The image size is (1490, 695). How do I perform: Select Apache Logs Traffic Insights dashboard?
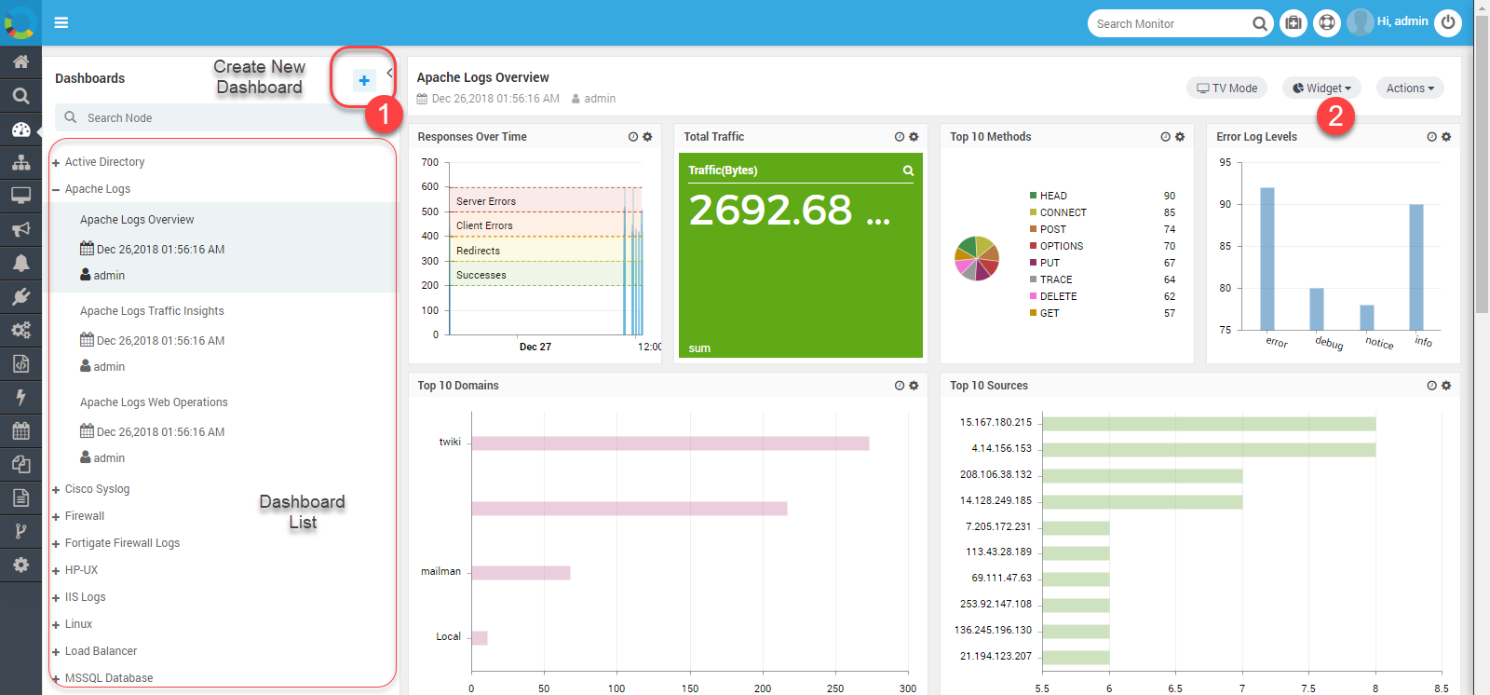152,311
